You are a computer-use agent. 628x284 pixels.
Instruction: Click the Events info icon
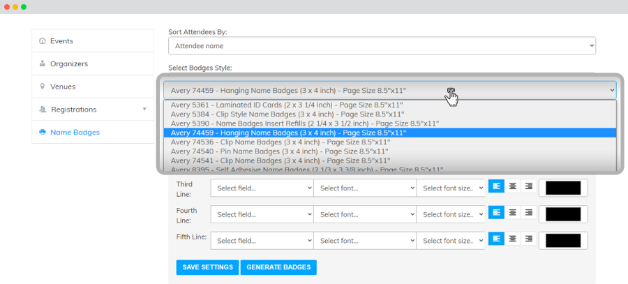tap(42, 41)
